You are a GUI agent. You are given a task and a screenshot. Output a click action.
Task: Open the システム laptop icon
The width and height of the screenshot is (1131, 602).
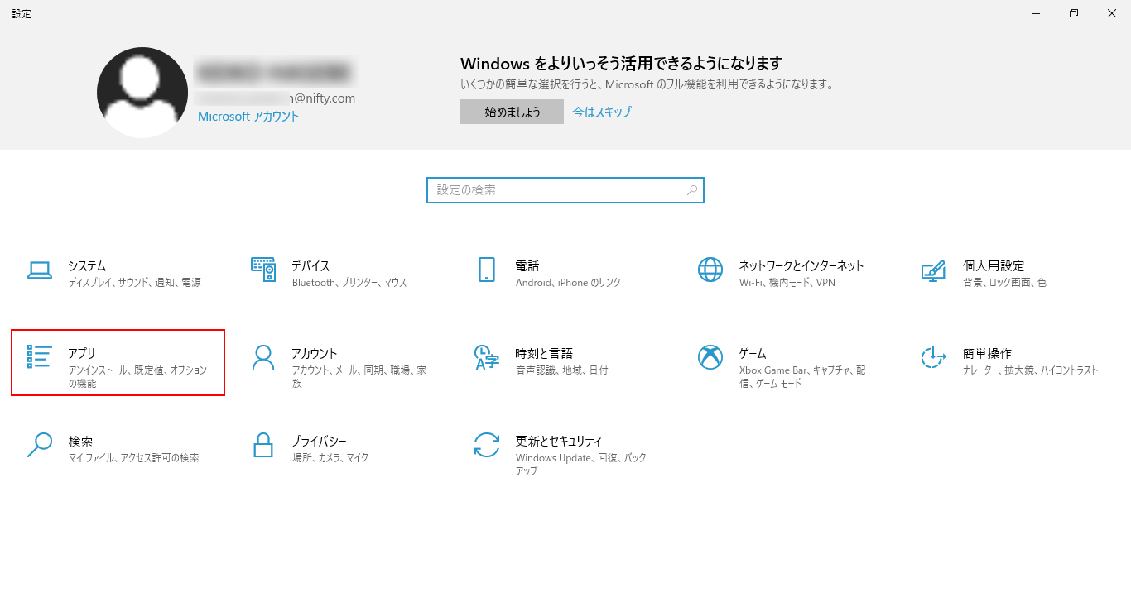40,270
